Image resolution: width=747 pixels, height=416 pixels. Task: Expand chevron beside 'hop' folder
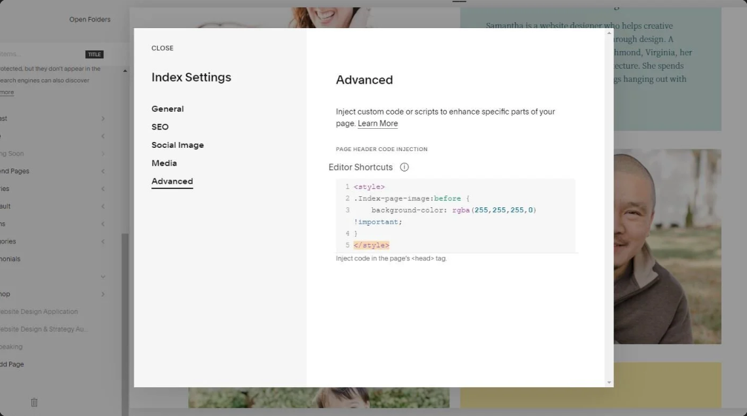tap(103, 294)
